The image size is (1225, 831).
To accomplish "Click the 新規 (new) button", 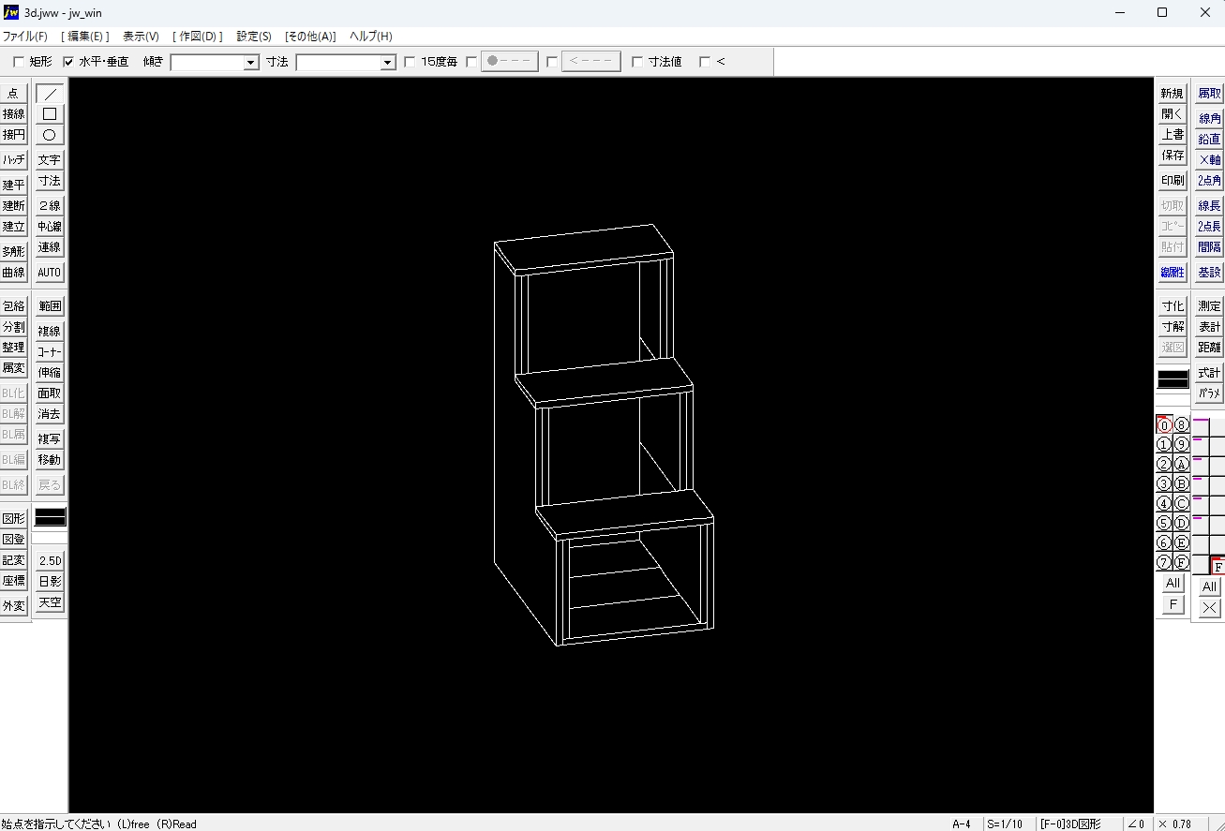I will coord(1173,94).
